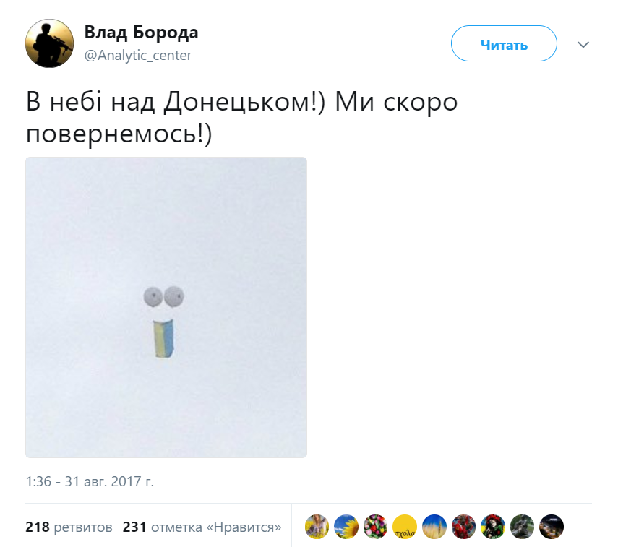Image resolution: width=618 pixels, height=547 pixels.
Task: Open the avatar with woman in yellow field
Action: 317,527
